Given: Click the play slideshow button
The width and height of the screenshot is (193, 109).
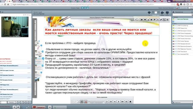Looking at the screenshot, I should coord(119,102).
